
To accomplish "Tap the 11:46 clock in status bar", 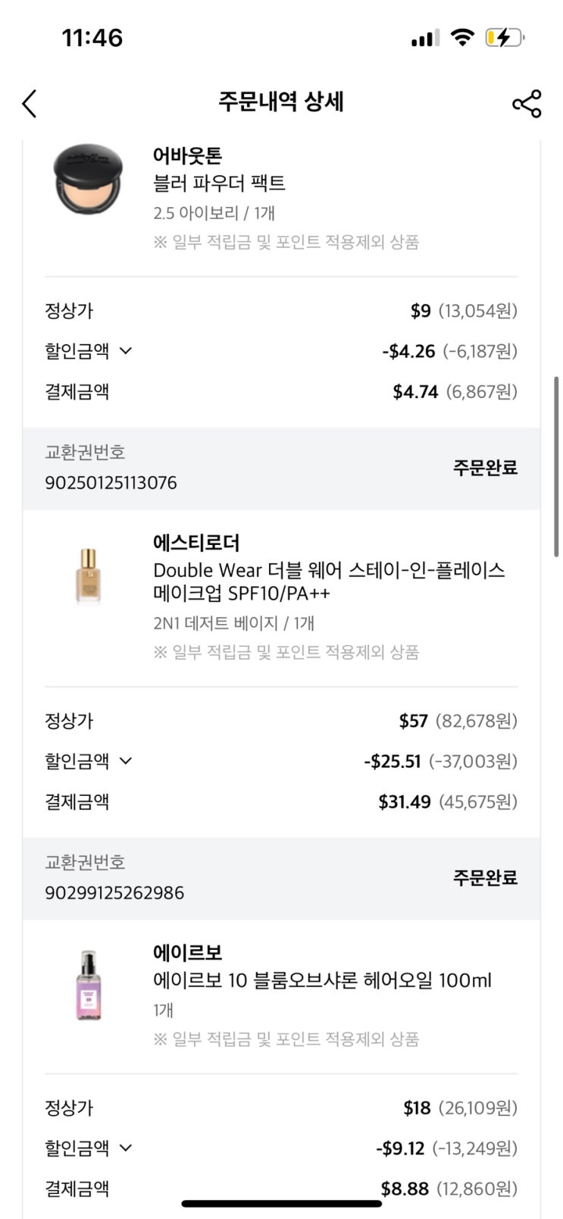I will point(92,38).
